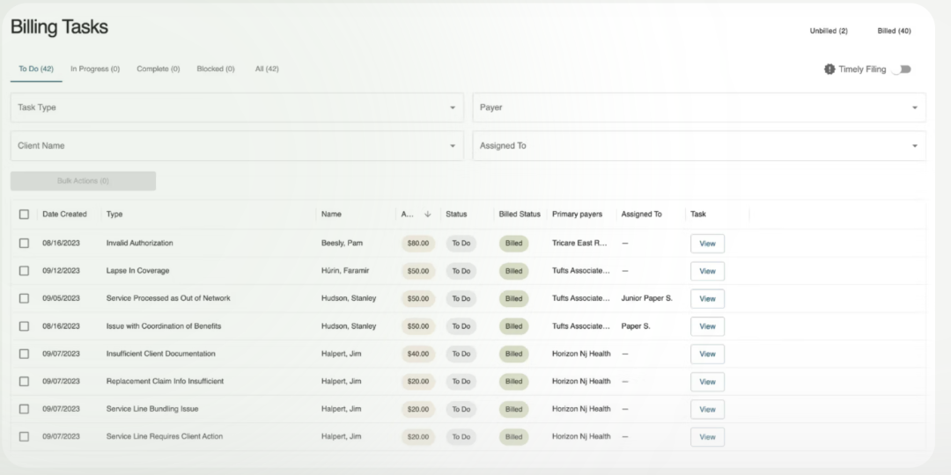Image resolution: width=951 pixels, height=475 pixels.
Task: Check the box for the Lapse In Coverage row
Action: [x=25, y=271]
